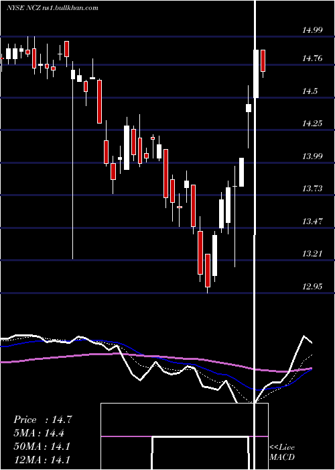Select the 13.73 price axis label

312,189
